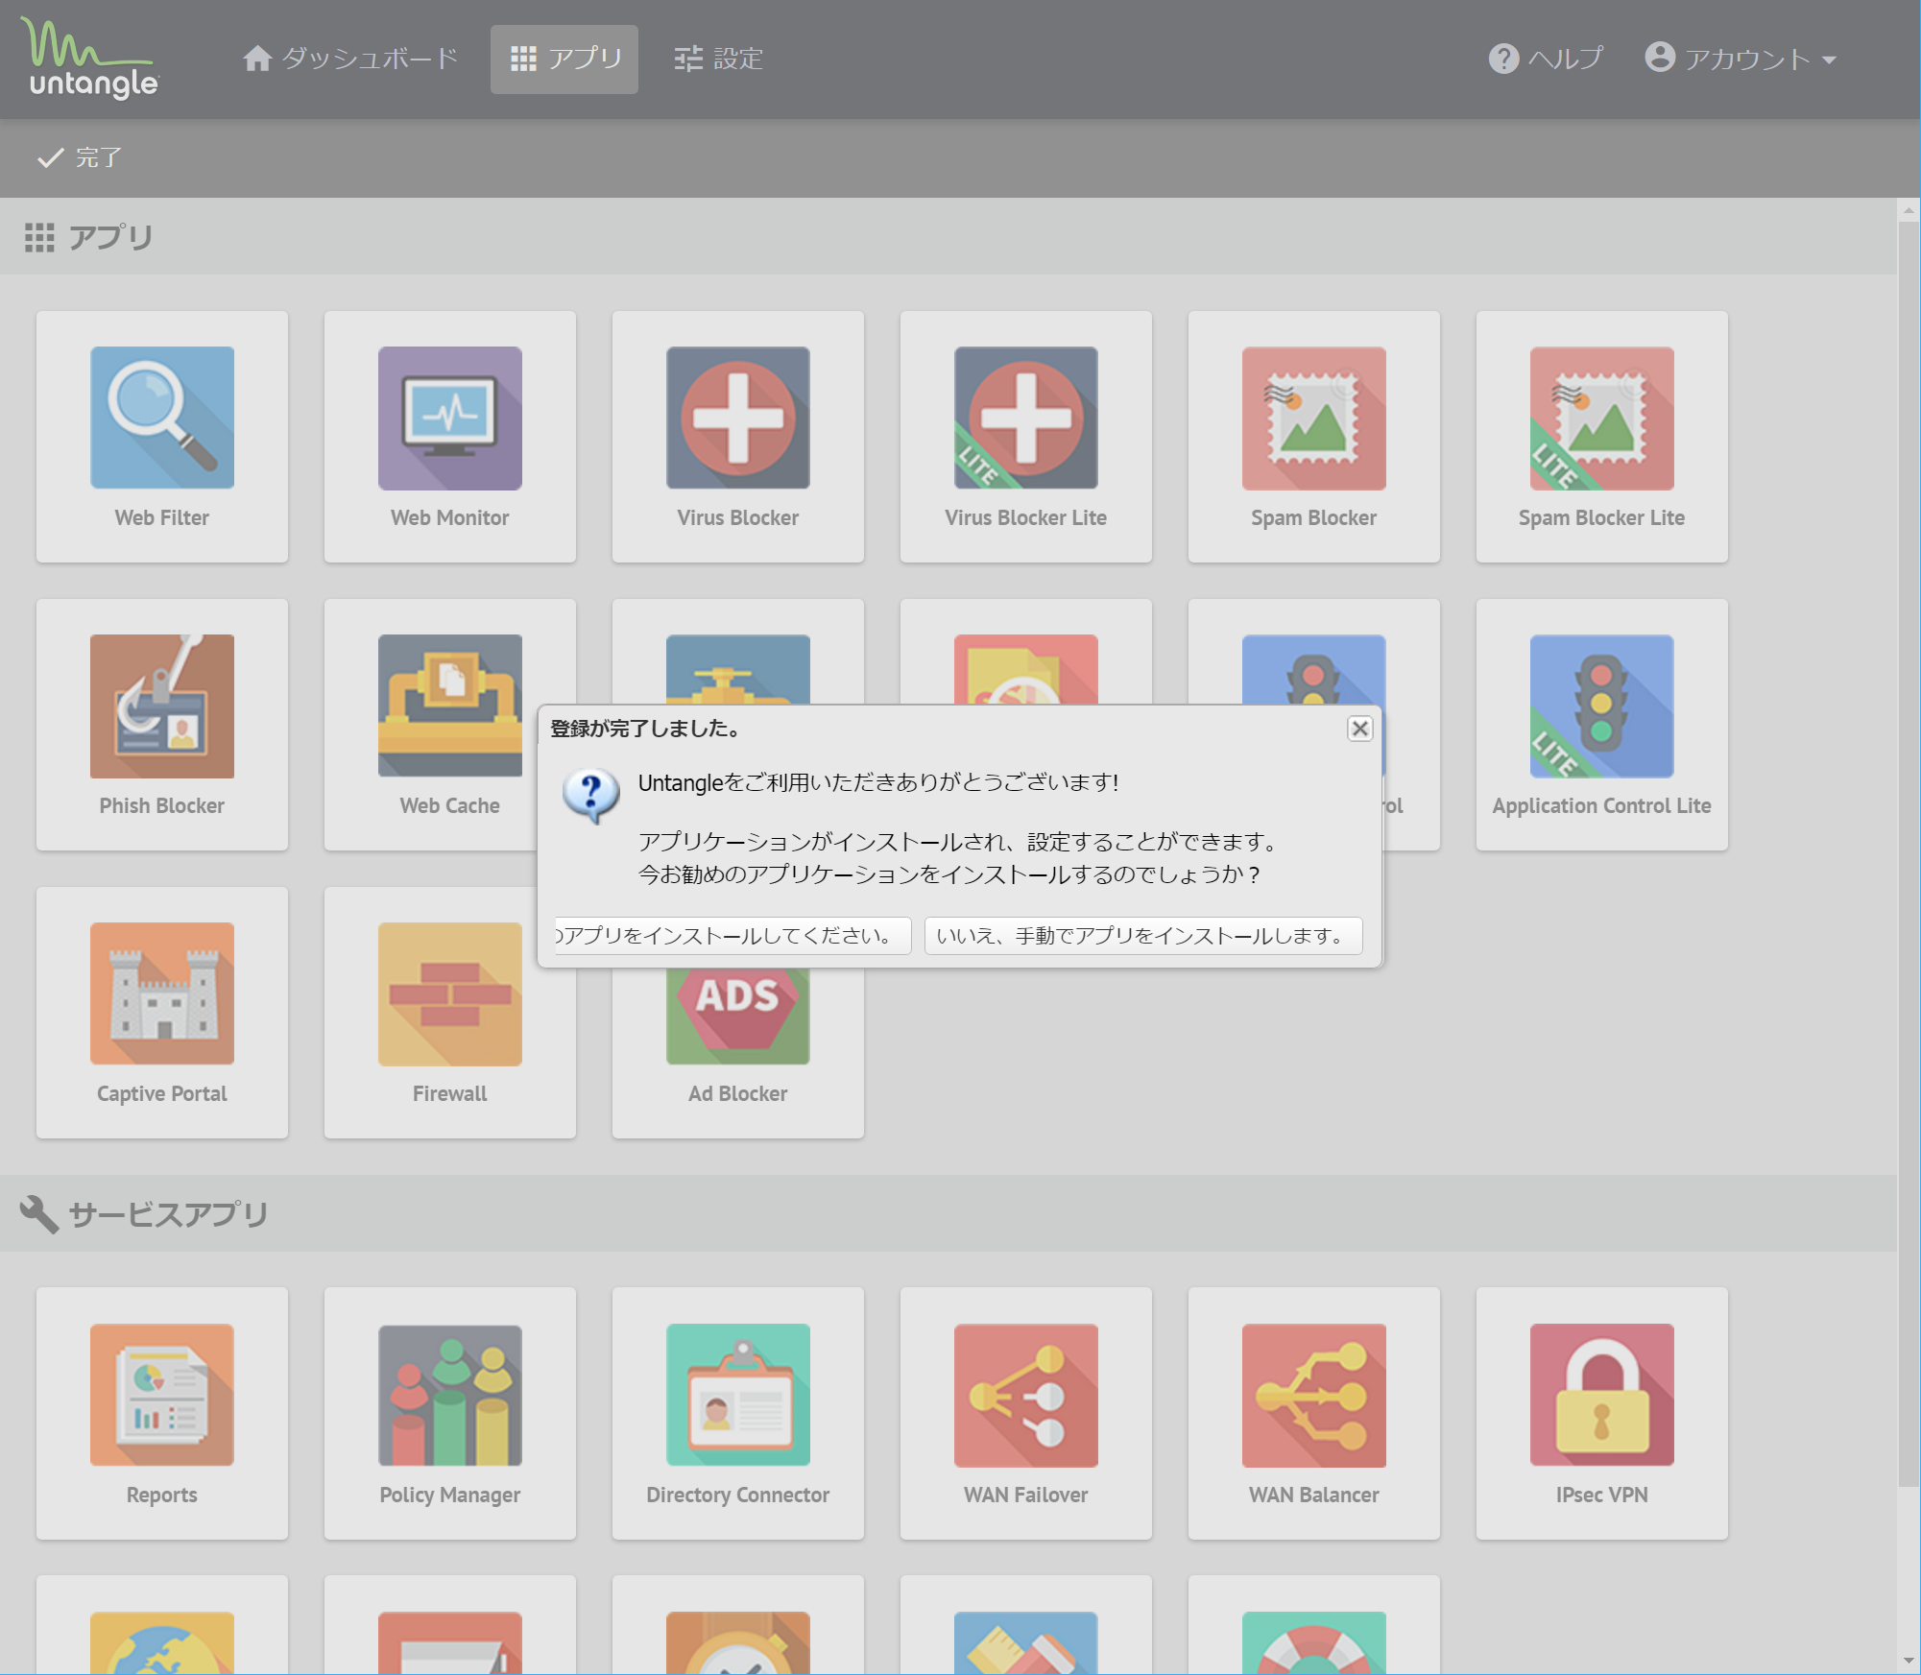Click the scrollbar down arrow
The width and height of the screenshot is (1921, 1675).
1909,1661
